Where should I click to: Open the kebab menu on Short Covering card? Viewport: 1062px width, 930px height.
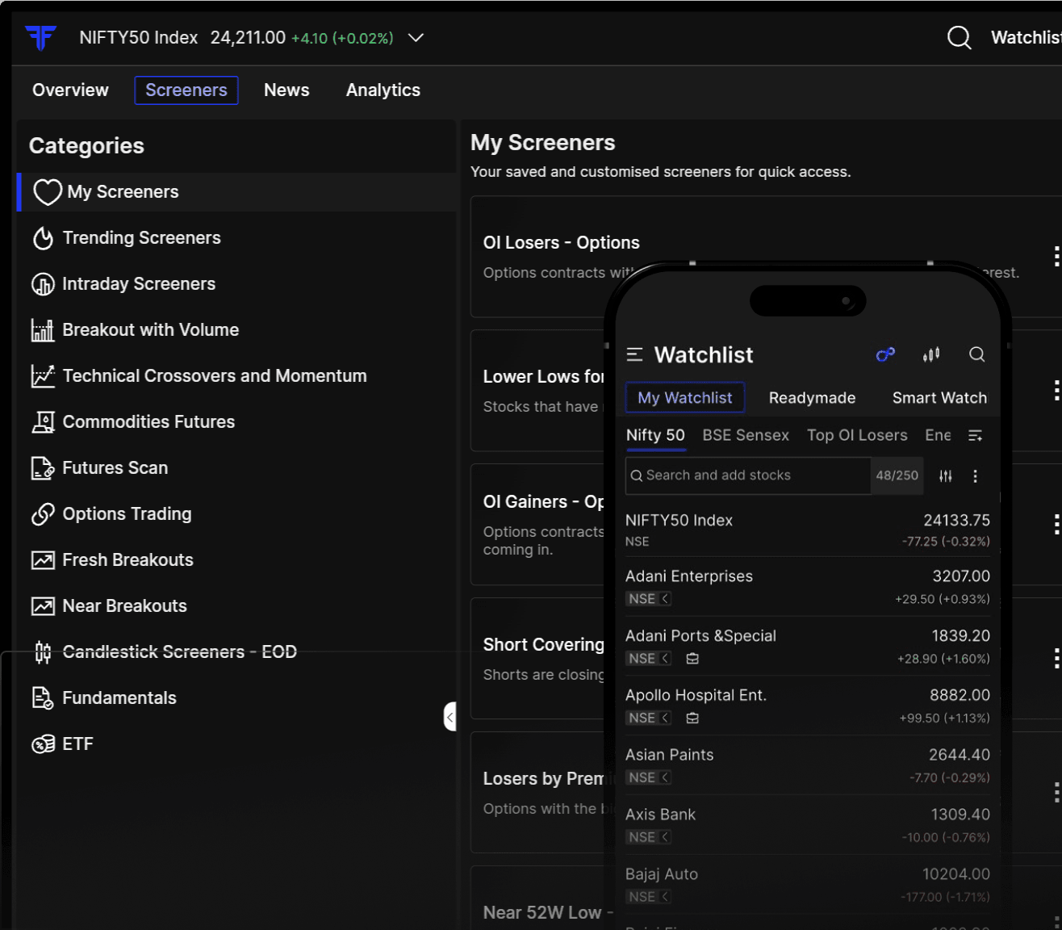coord(1056,659)
